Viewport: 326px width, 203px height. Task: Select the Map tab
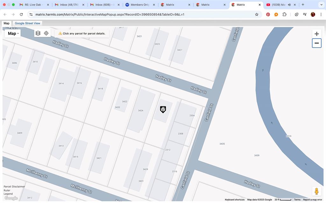tap(6, 23)
